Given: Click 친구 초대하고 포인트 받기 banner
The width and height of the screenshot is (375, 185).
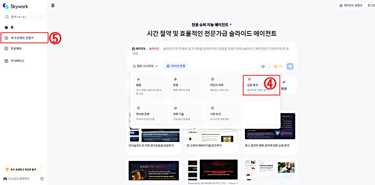Looking at the screenshot, I should point(23,169).
